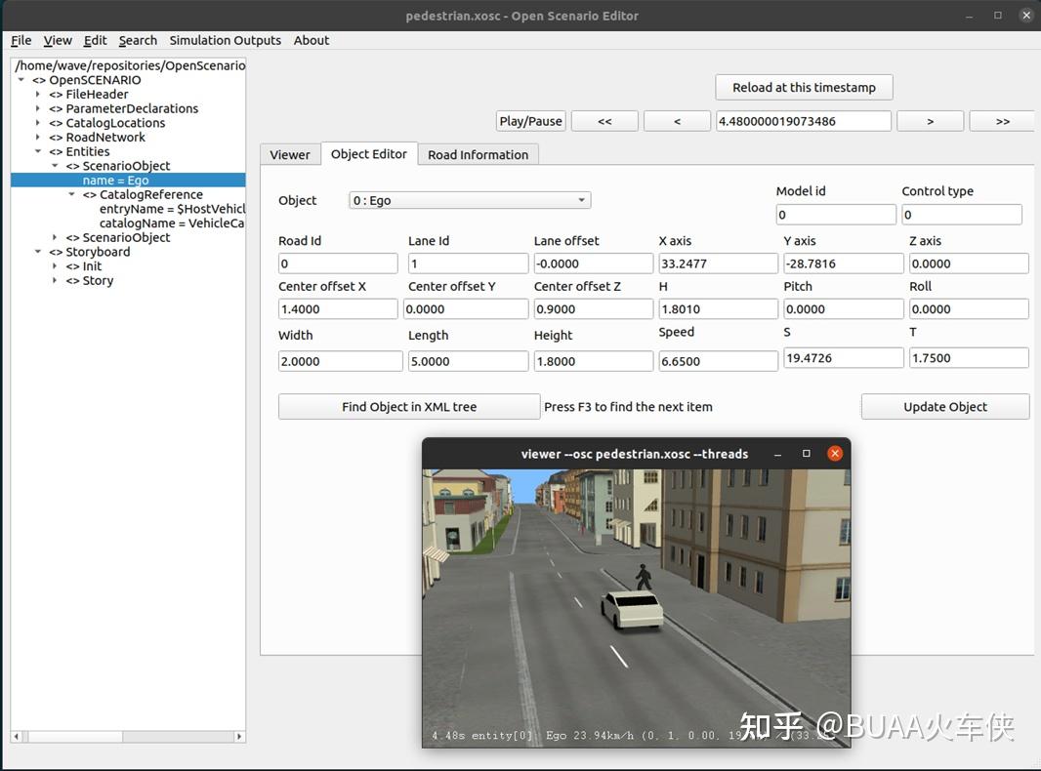Open the Object dropdown showing 0 : Ego
1041x771 pixels.
coord(470,200)
